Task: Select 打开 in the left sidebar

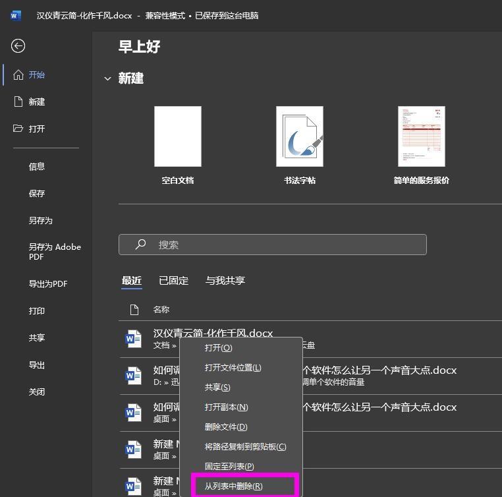Action: (x=36, y=129)
